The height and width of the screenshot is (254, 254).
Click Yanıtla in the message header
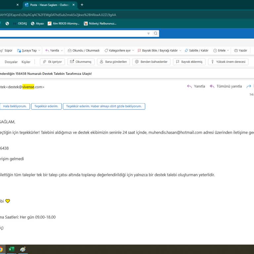[196, 86]
